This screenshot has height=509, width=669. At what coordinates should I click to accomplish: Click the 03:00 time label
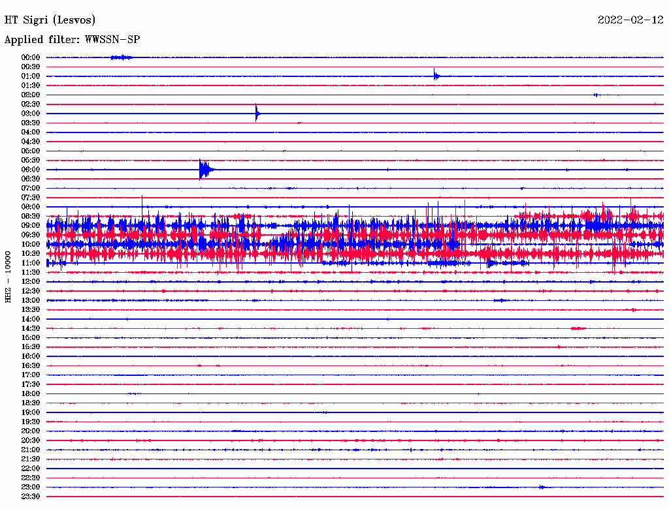pyautogui.click(x=31, y=114)
